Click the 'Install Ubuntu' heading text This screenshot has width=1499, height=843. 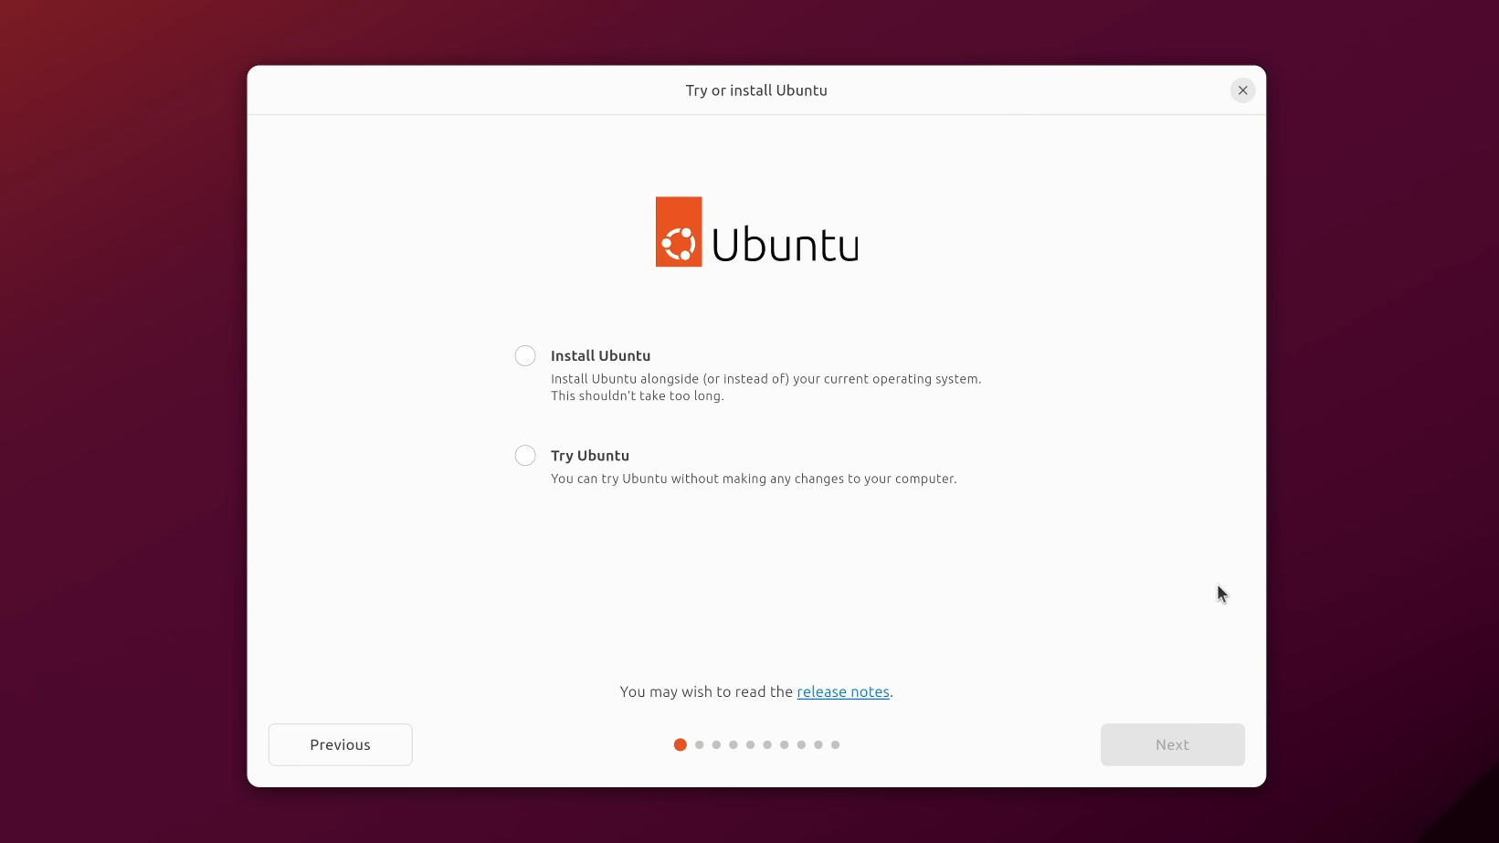(x=601, y=356)
